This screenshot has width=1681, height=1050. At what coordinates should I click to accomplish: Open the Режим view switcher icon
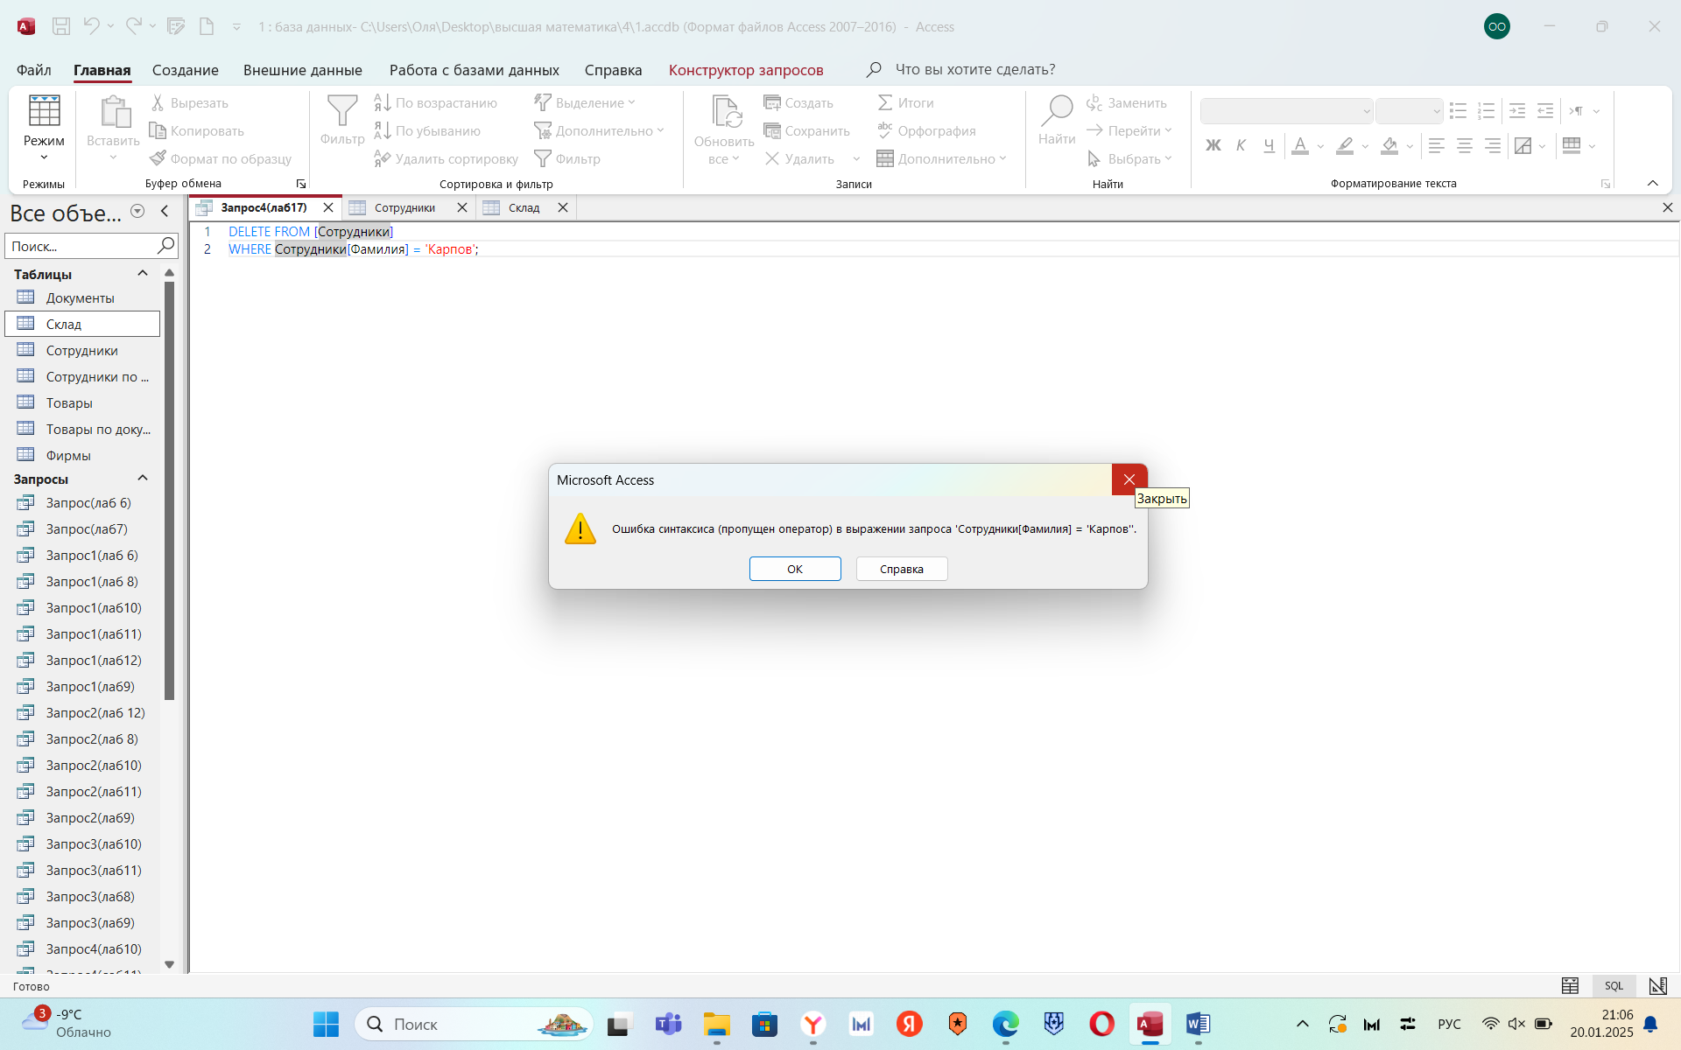(x=44, y=112)
